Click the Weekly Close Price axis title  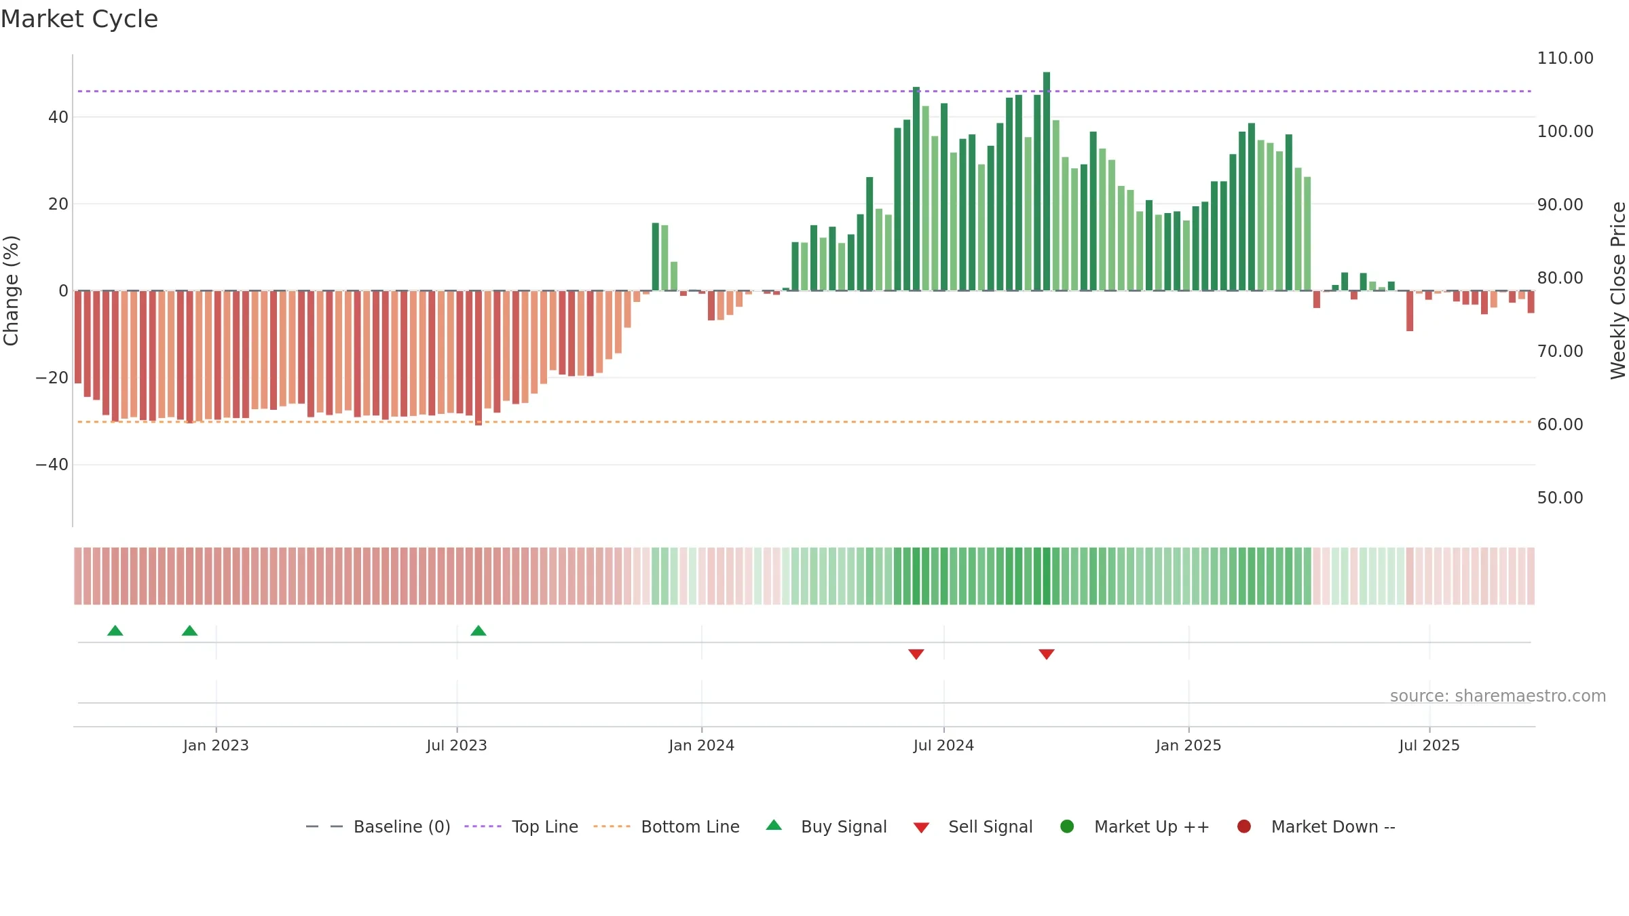point(1618,290)
